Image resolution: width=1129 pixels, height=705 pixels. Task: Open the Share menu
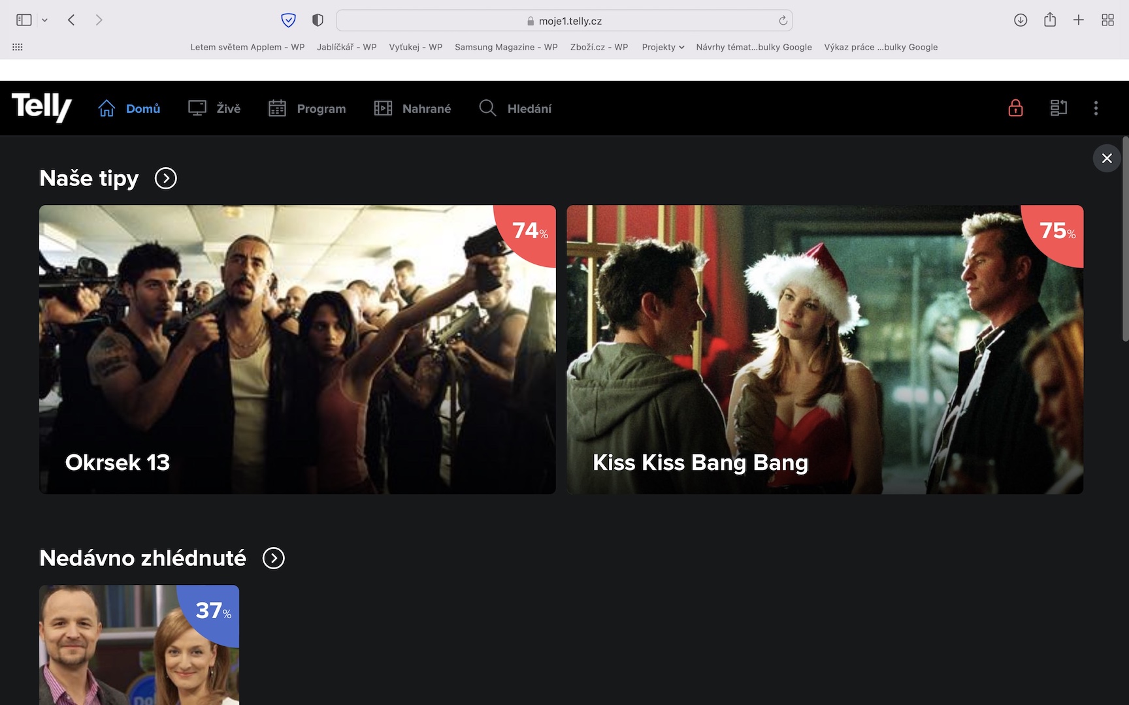click(1050, 20)
